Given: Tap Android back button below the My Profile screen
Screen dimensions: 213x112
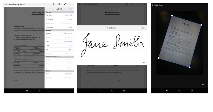Looking at the screenshot, I should click(27, 90).
